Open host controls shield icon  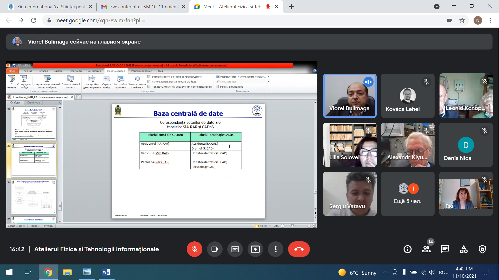point(482,249)
